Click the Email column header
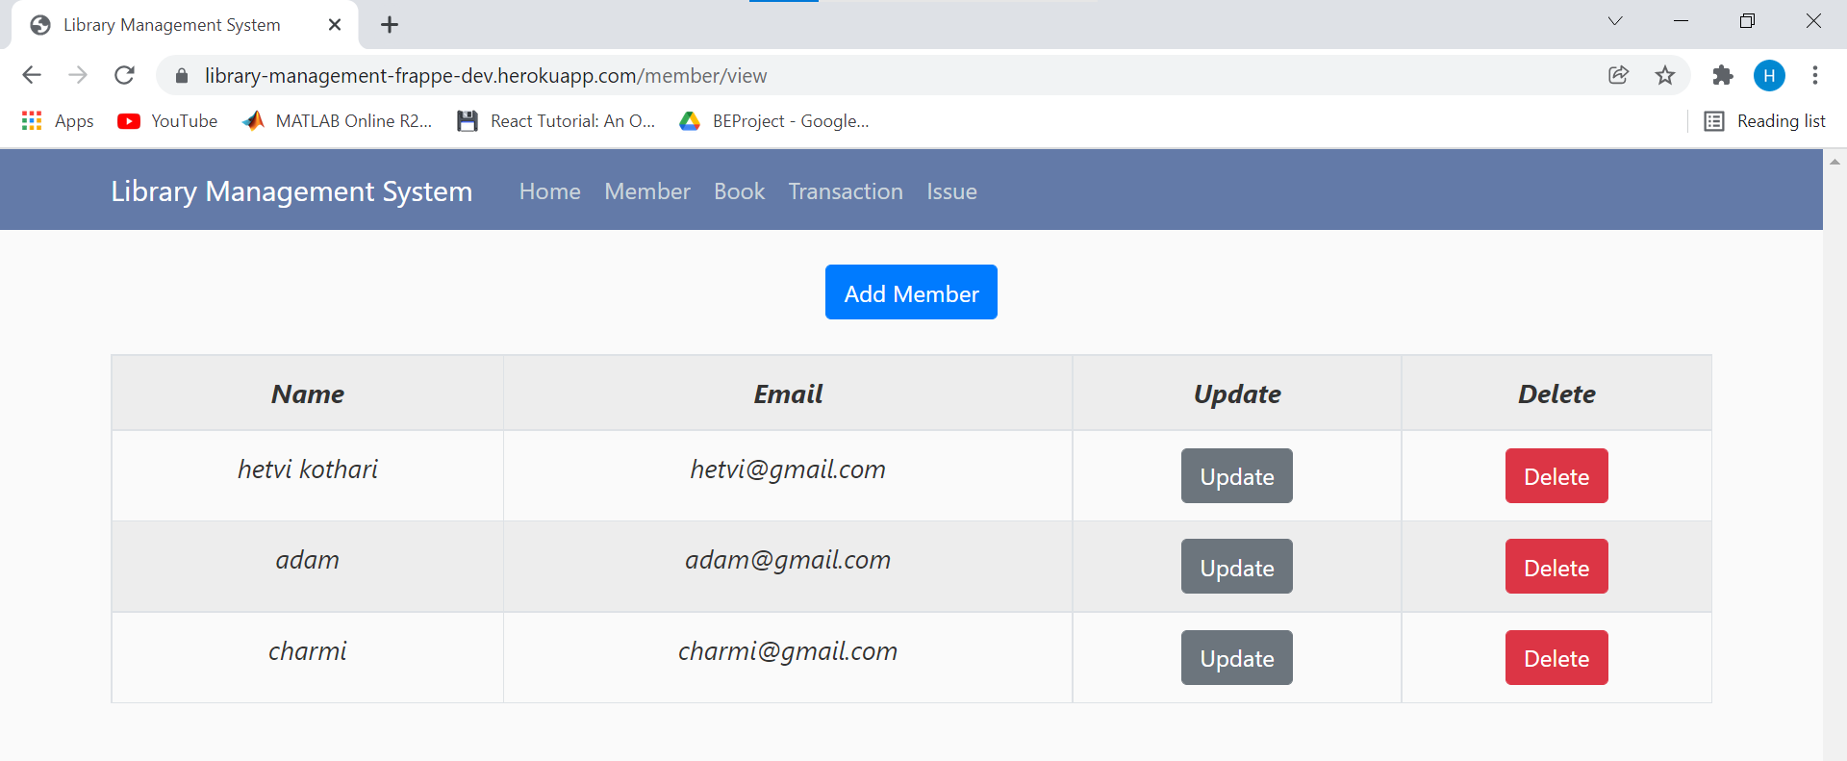This screenshot has height=761, width=1847. pos(788,393)
